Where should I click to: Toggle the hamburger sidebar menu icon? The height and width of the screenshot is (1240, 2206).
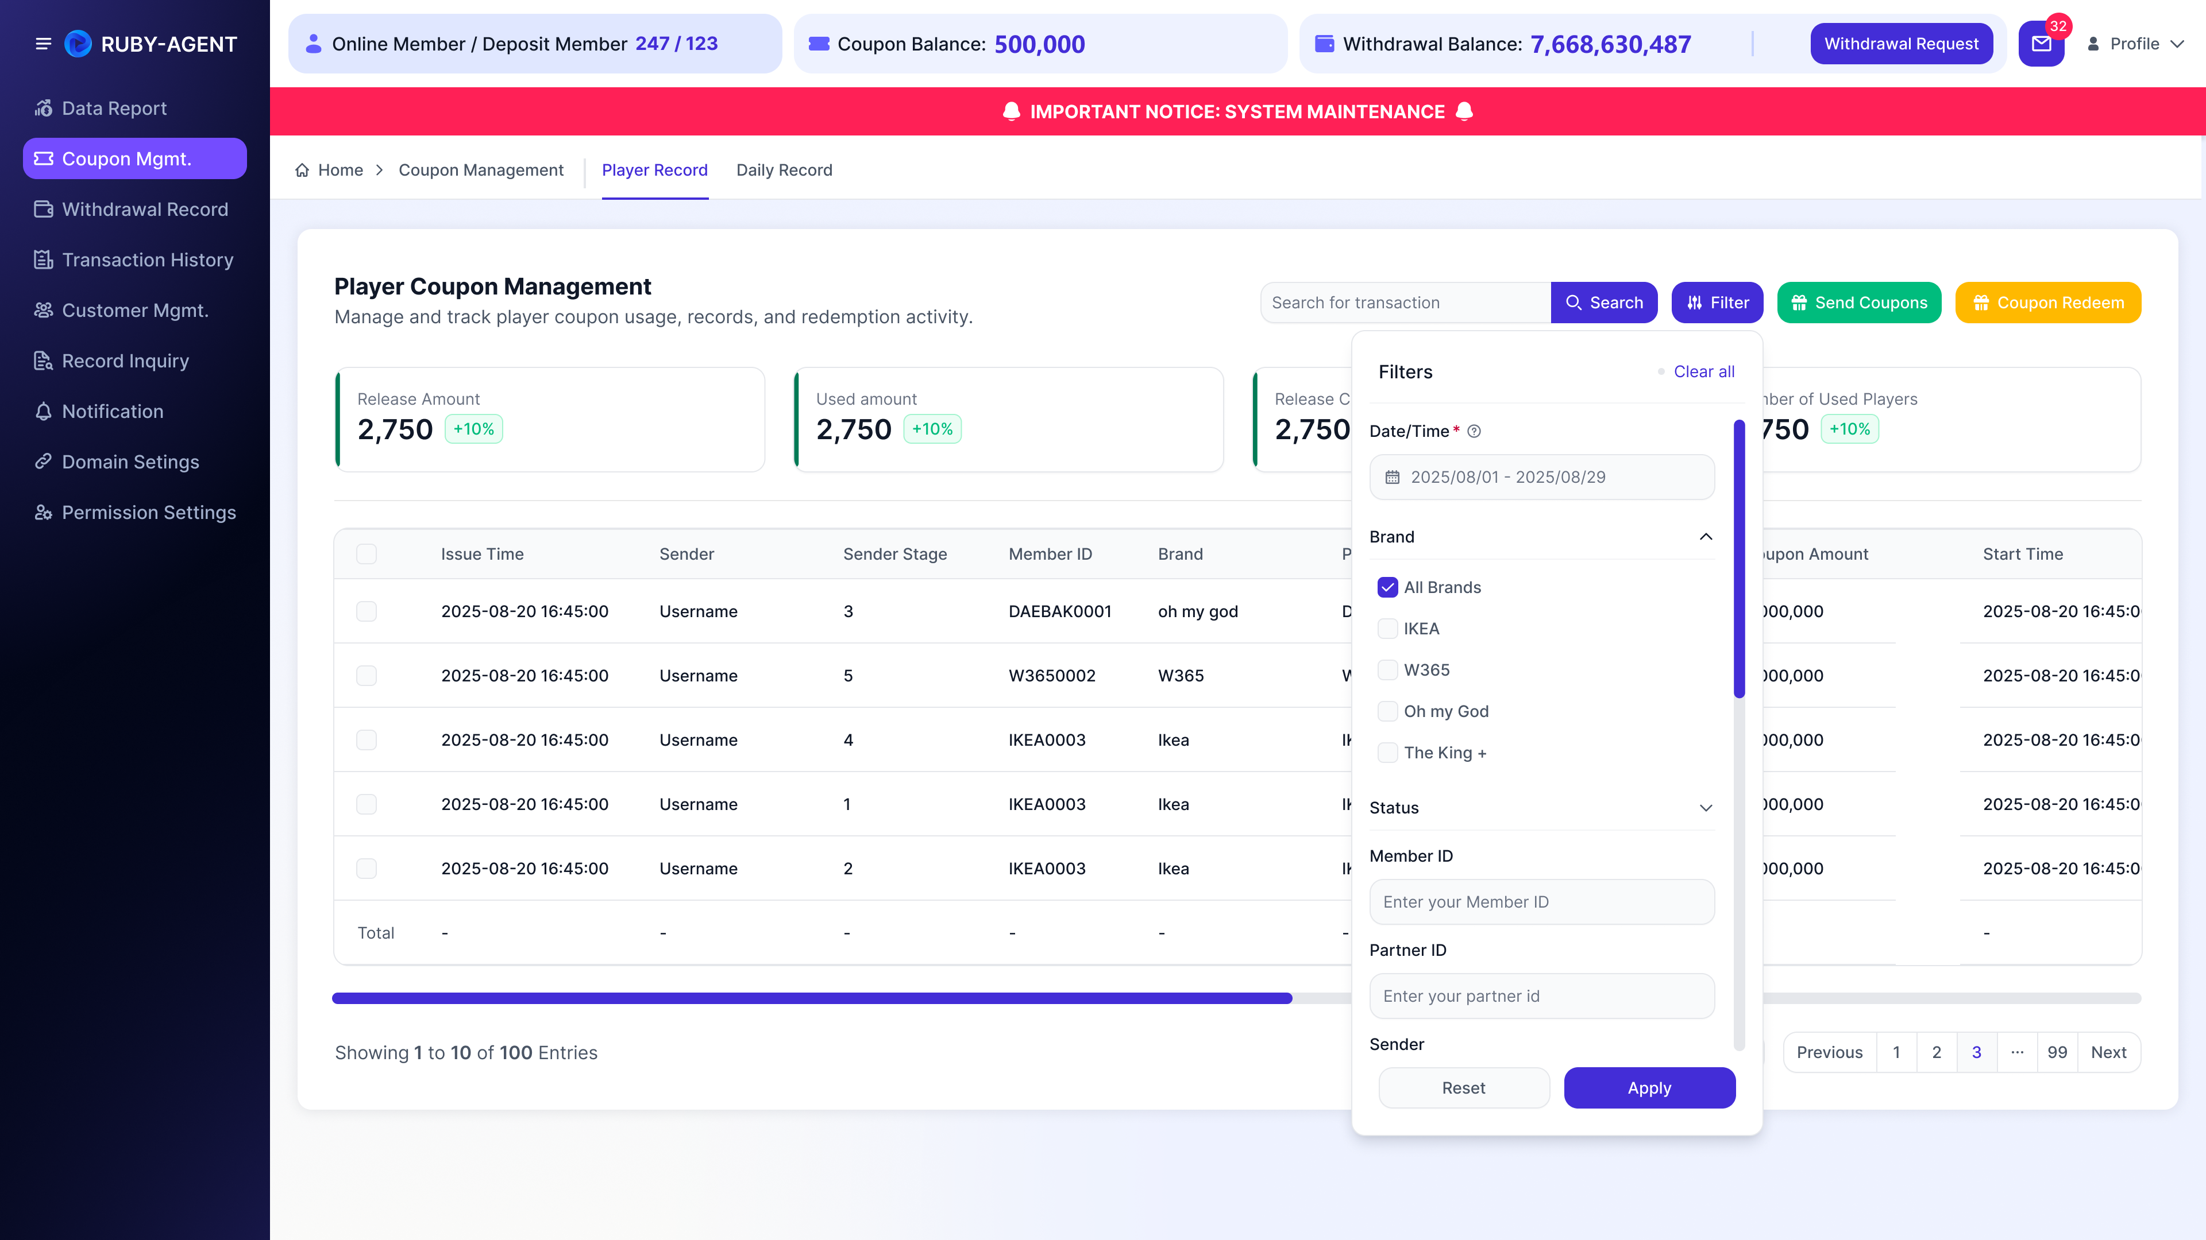[43, 44]
